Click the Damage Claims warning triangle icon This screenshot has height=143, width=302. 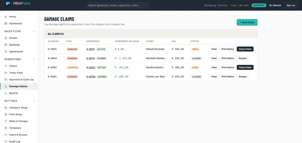coord(6,86)
